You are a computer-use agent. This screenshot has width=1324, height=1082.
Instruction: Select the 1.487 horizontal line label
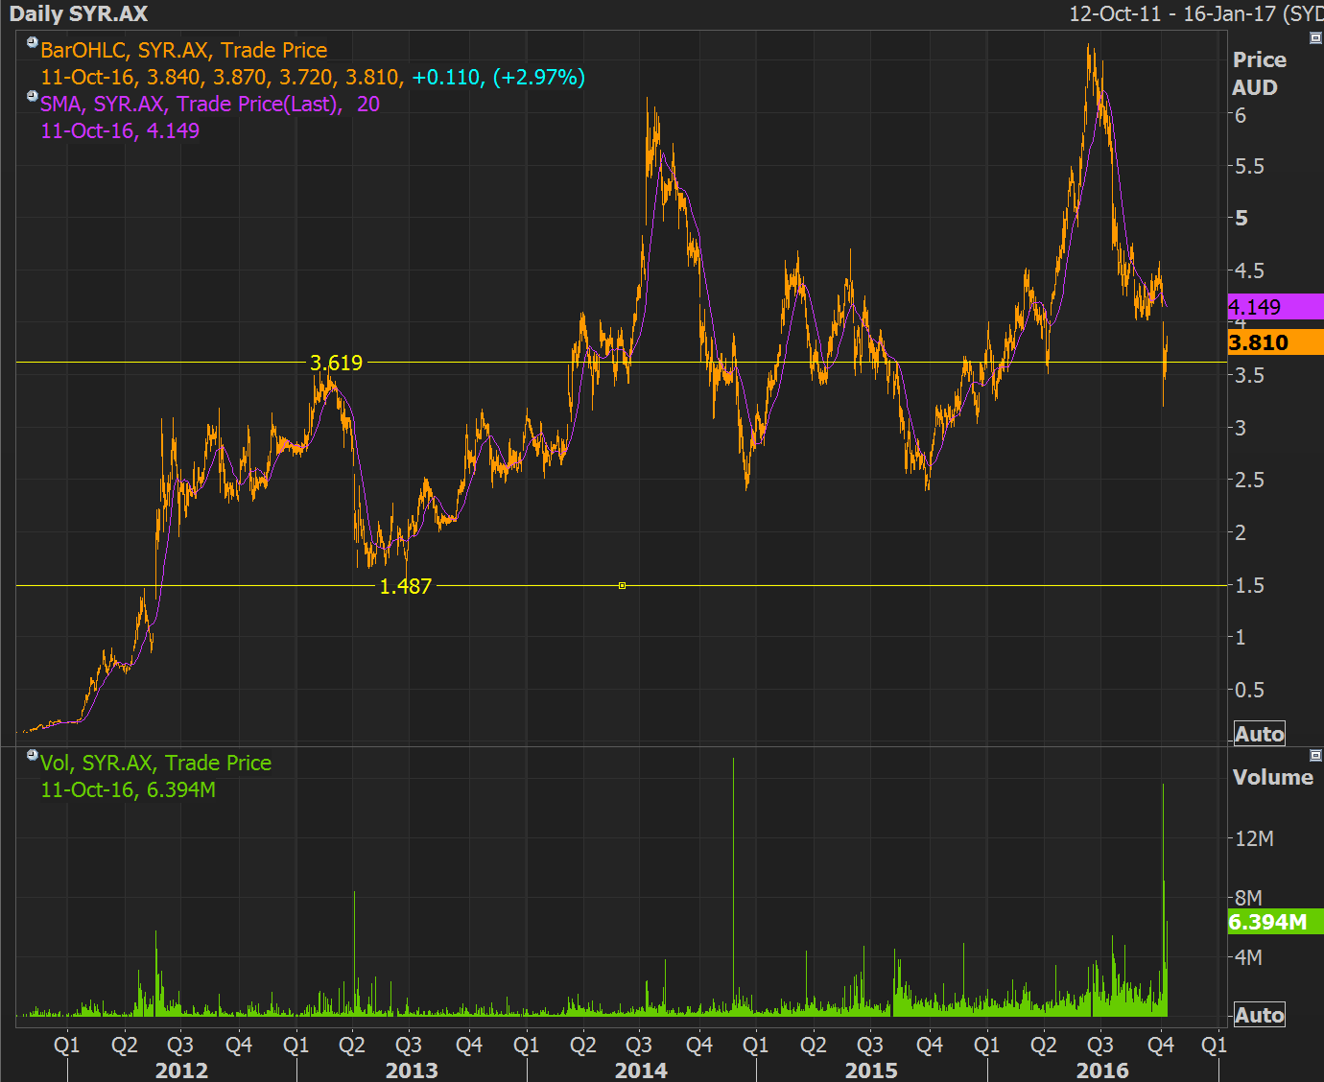(x=405, y=586)
